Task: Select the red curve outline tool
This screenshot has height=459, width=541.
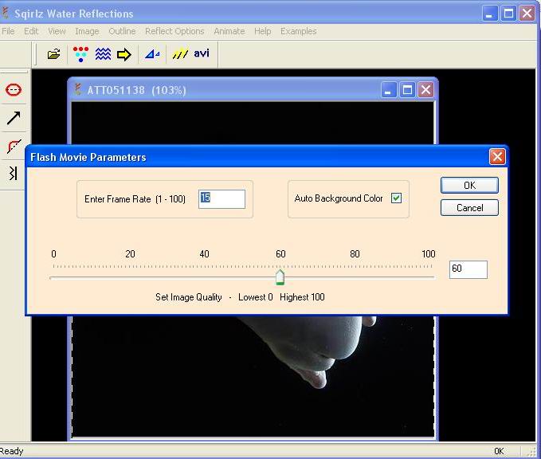Action: [14, 146]
